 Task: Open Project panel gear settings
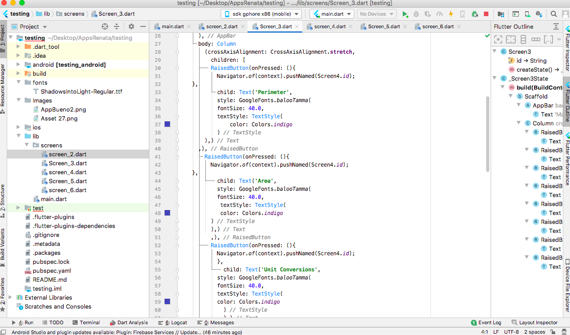(x=131, y=26)
